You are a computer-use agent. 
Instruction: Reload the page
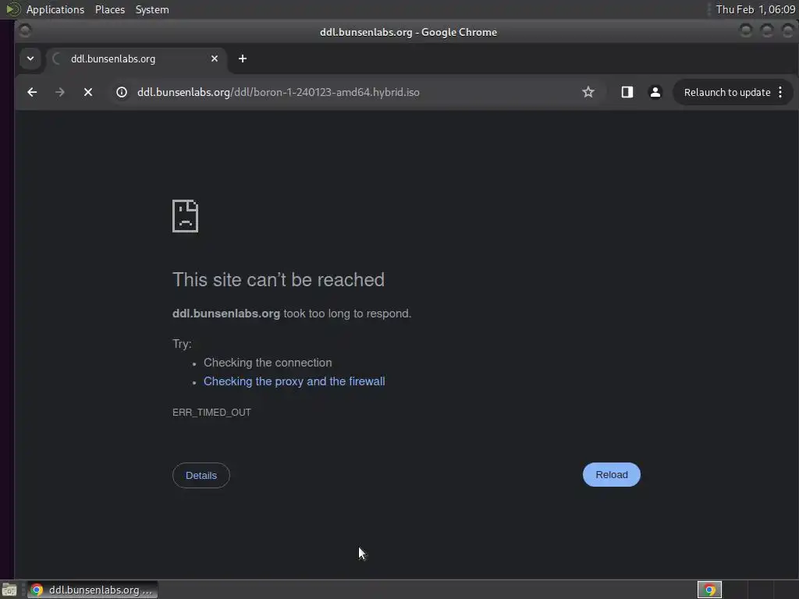612,475
